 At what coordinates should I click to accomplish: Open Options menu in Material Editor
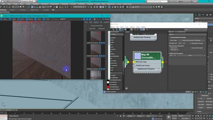coord(132,27)
